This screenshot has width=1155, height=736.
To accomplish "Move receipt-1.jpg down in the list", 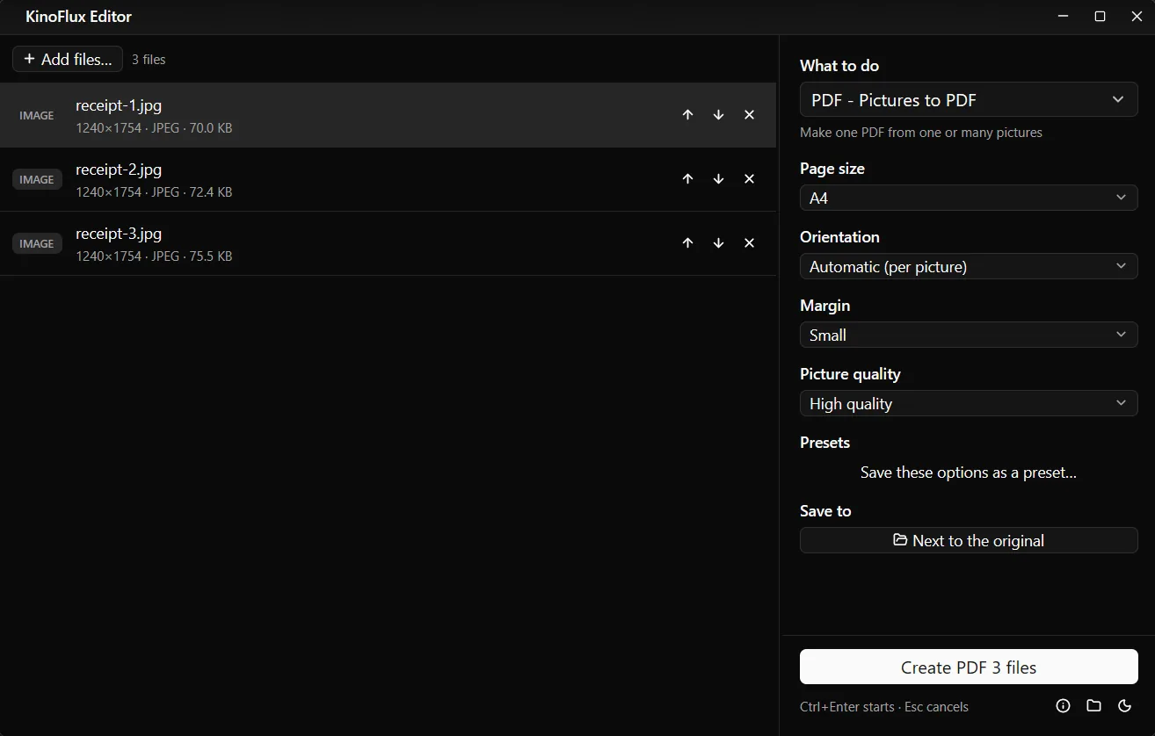I will point(718,115).
